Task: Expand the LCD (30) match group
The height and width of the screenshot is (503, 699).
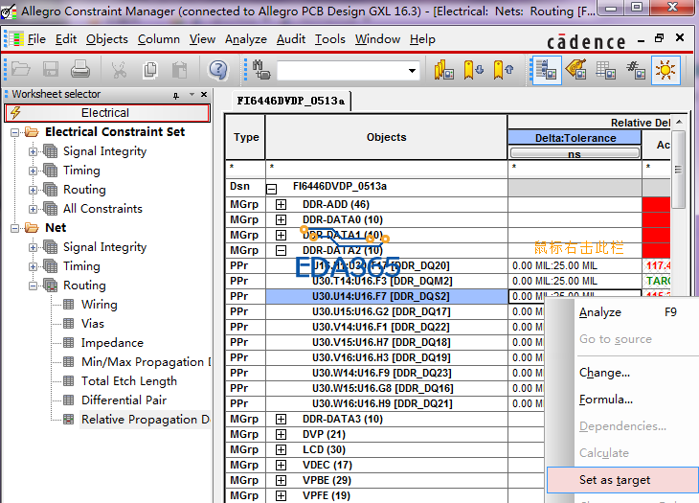Action: coord(281,450)
